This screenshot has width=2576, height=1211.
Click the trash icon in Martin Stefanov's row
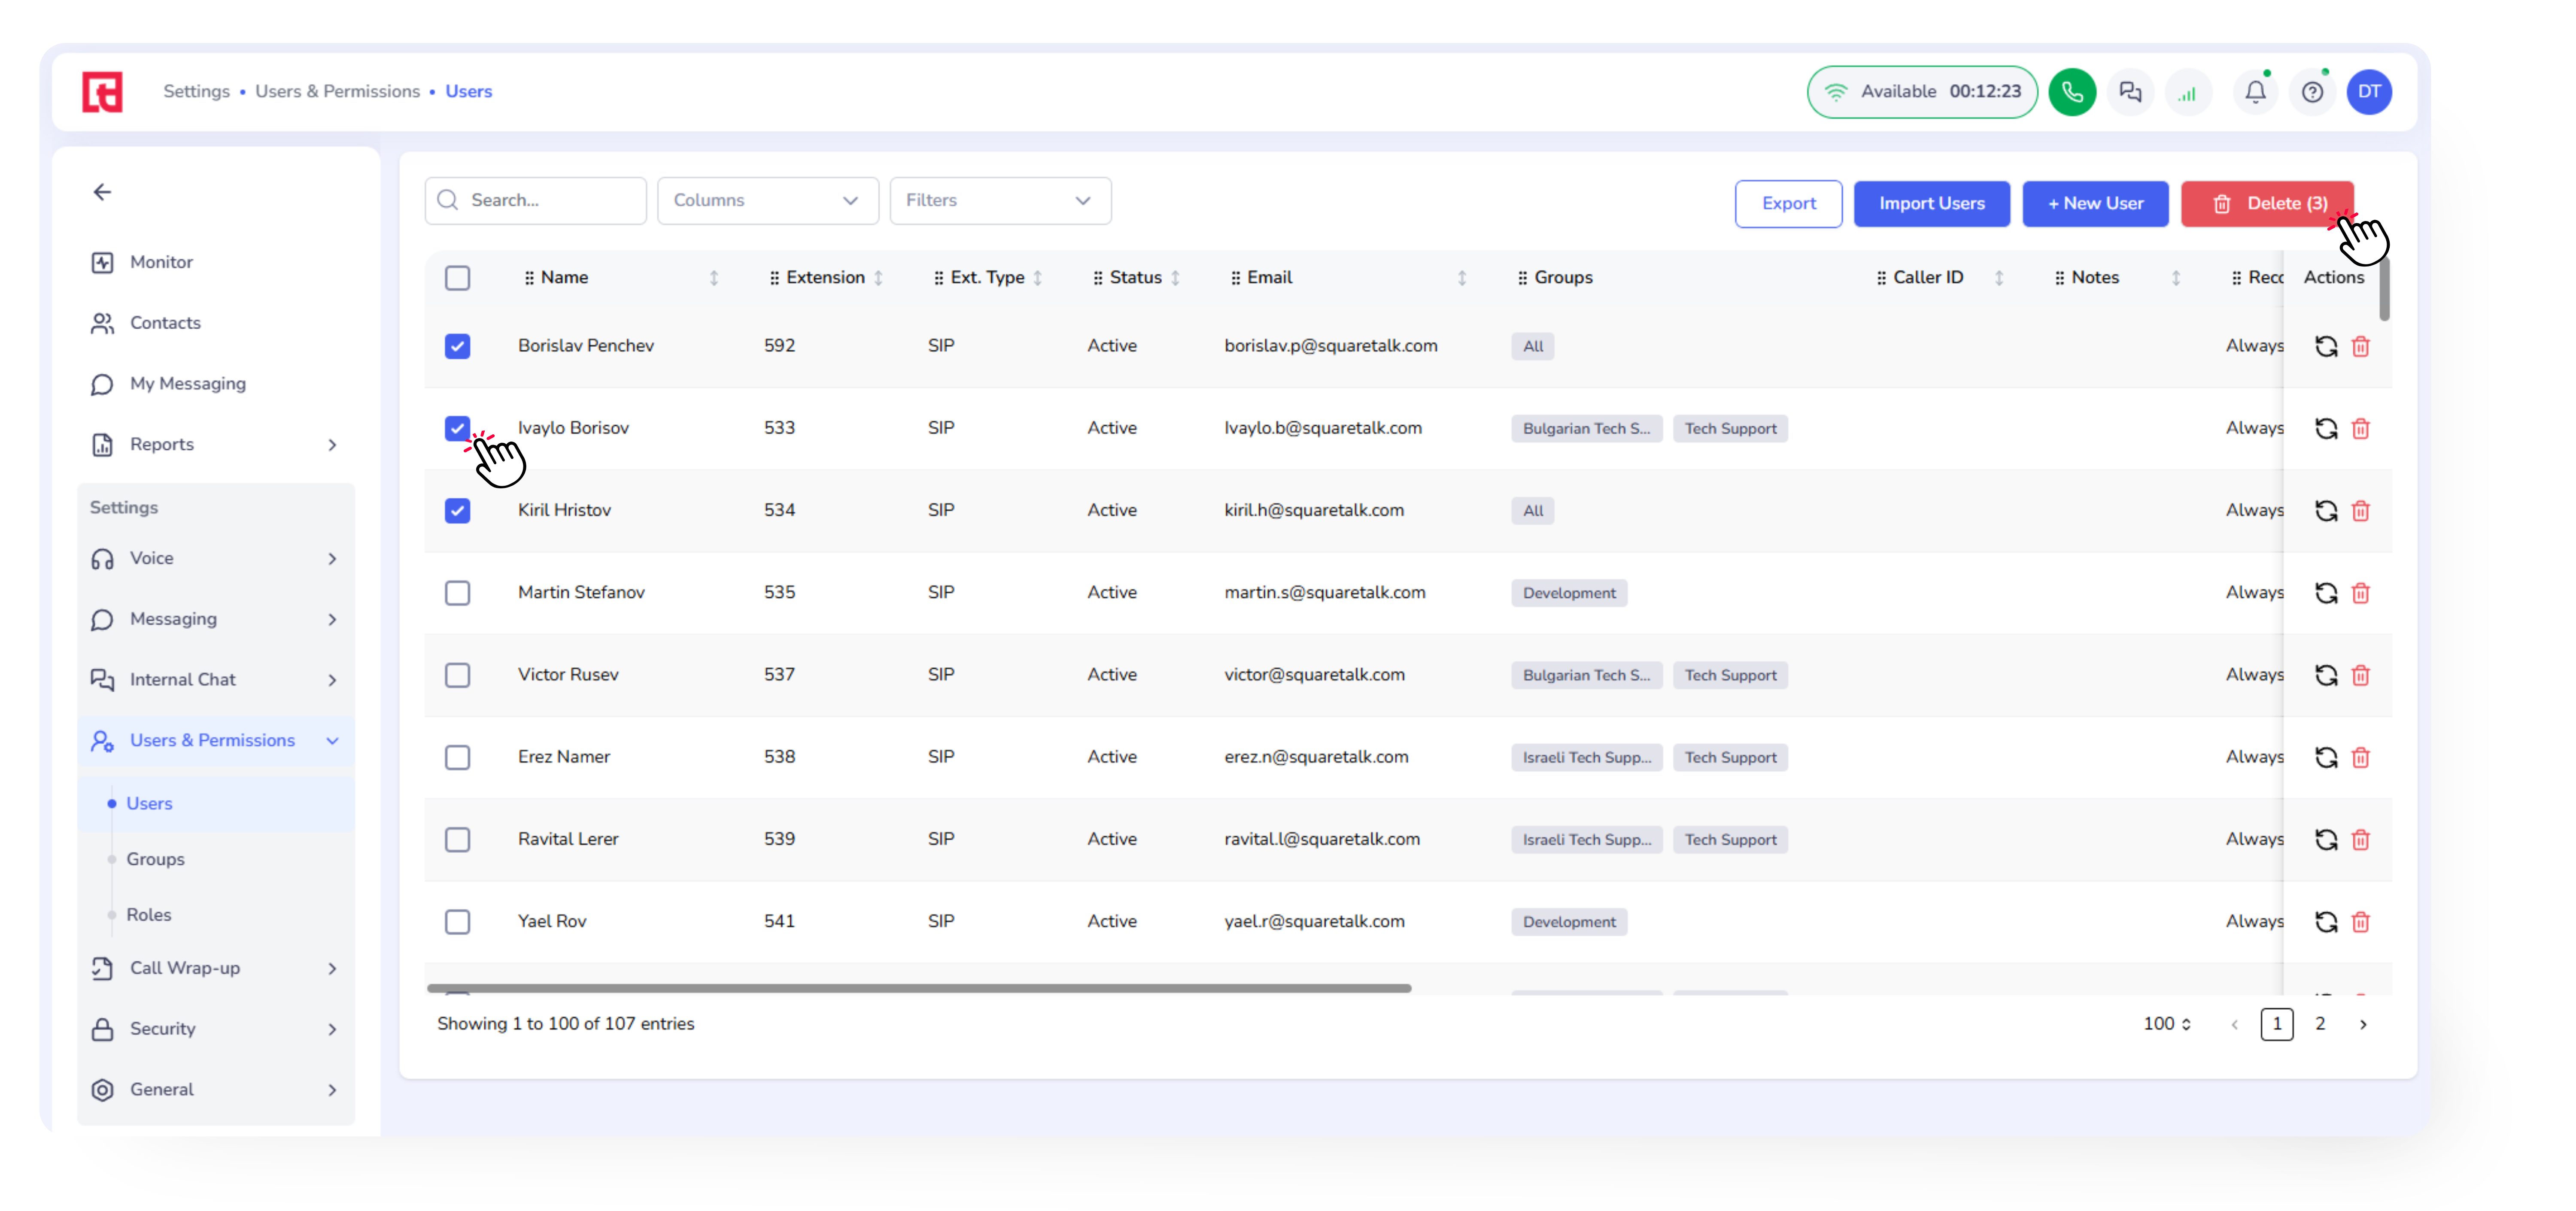pos(2361,593)
